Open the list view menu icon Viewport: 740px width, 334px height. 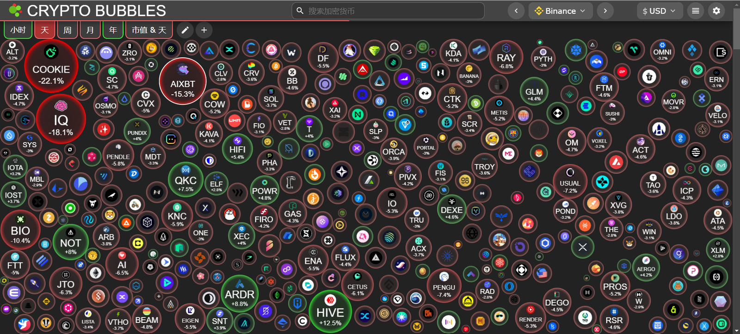pos(696,11)
